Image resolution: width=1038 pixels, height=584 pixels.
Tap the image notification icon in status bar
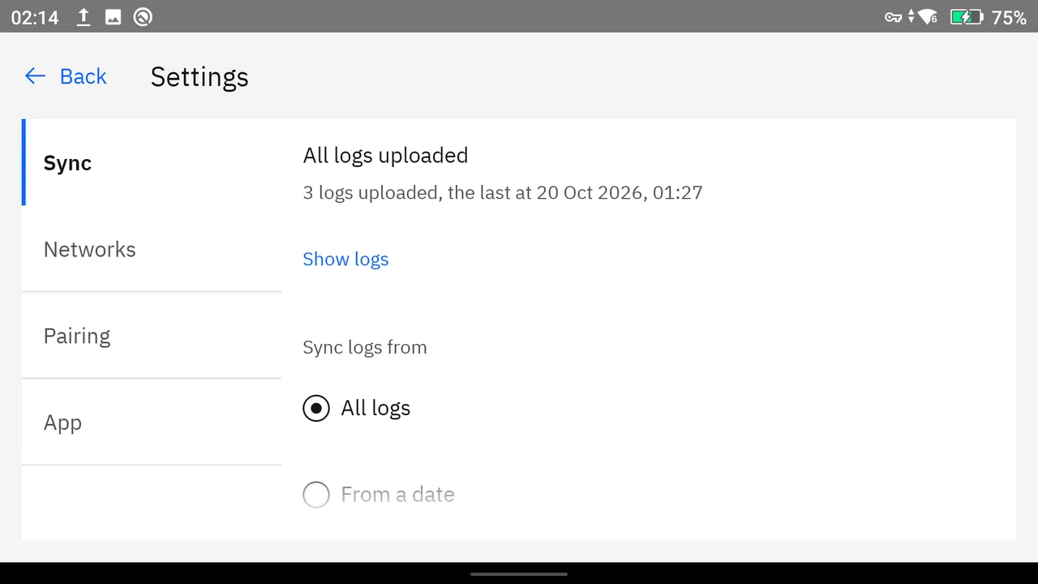114,17
